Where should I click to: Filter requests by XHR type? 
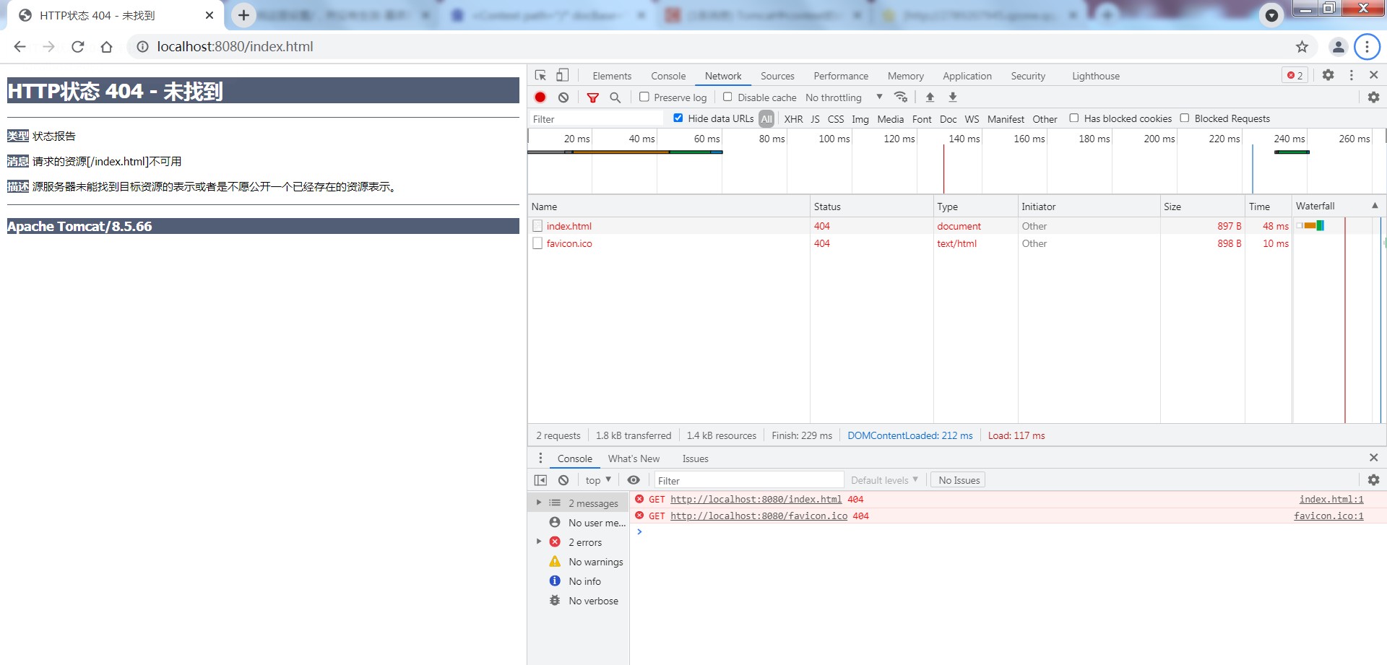793,119
